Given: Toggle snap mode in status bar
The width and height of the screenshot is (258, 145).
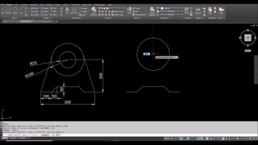Looking at the screenshot, I should pyautogui.click(x=175, y=139).
